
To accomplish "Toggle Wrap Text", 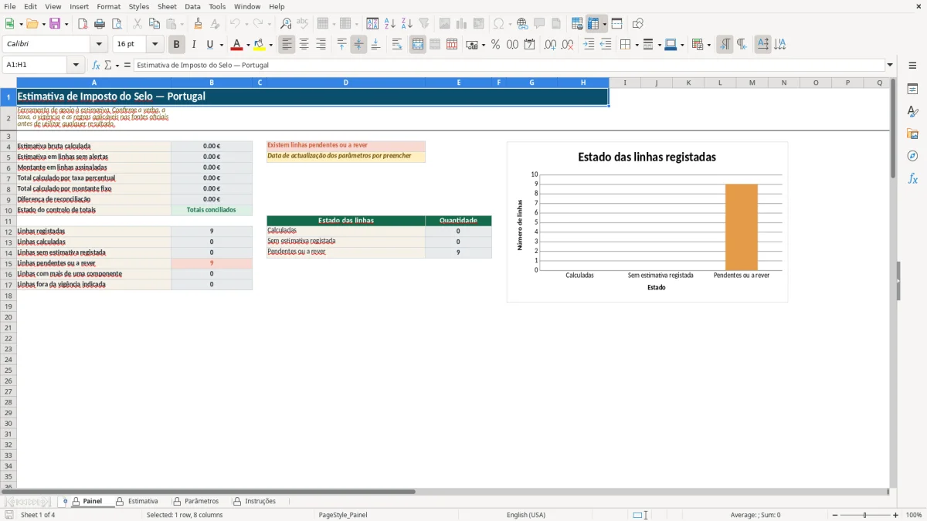I will coord(397,45).
